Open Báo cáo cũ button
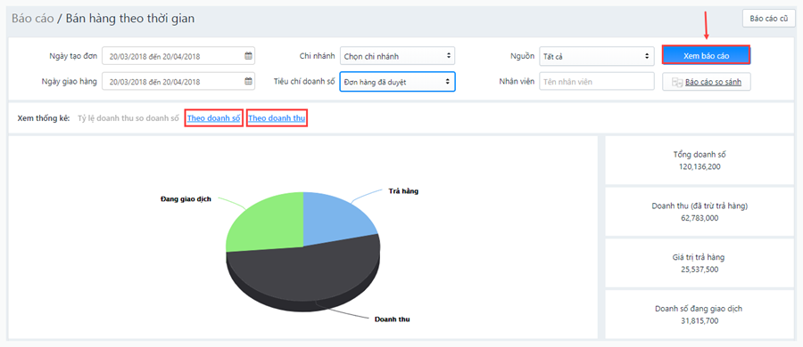This screenshot has width=803, height=347. click(x=769, y=19)
